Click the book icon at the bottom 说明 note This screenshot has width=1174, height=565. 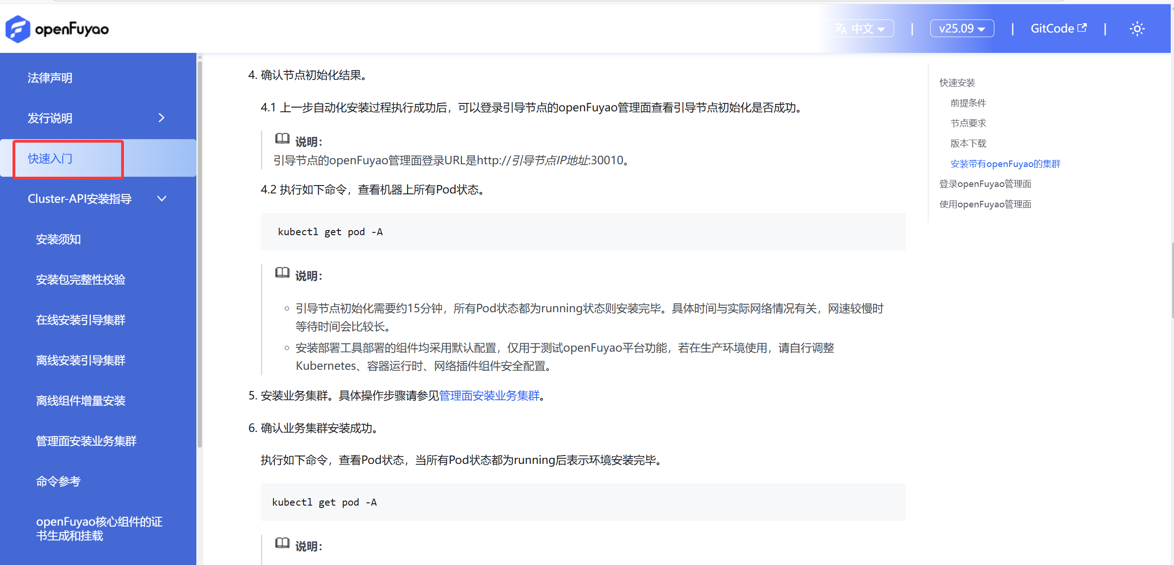(282, 543)
